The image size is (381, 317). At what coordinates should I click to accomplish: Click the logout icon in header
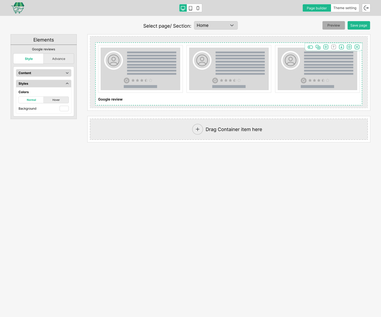(366, 8)
